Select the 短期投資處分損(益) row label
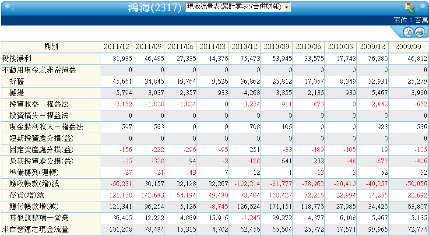The width and height of the screenshot is (429, 236). (42, 138)
